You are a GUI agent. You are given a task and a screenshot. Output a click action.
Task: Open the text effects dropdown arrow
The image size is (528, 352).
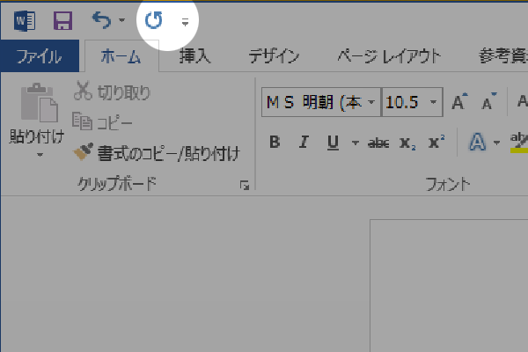coord(496,143)
